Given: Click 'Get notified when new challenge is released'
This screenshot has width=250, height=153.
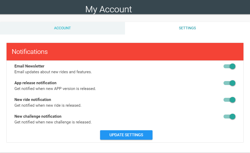Looking at the screenshot, I should 53,122.
